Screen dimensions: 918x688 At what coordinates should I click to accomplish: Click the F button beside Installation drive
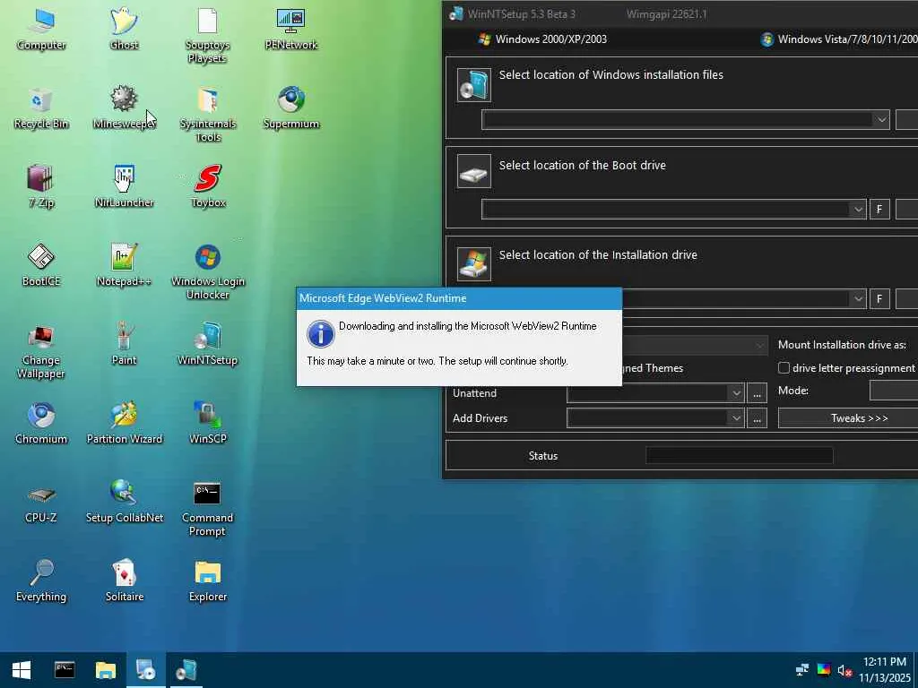[x=879, y=299]
